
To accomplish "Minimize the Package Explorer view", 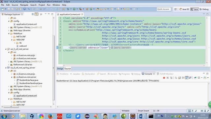I will coord(49,14).
